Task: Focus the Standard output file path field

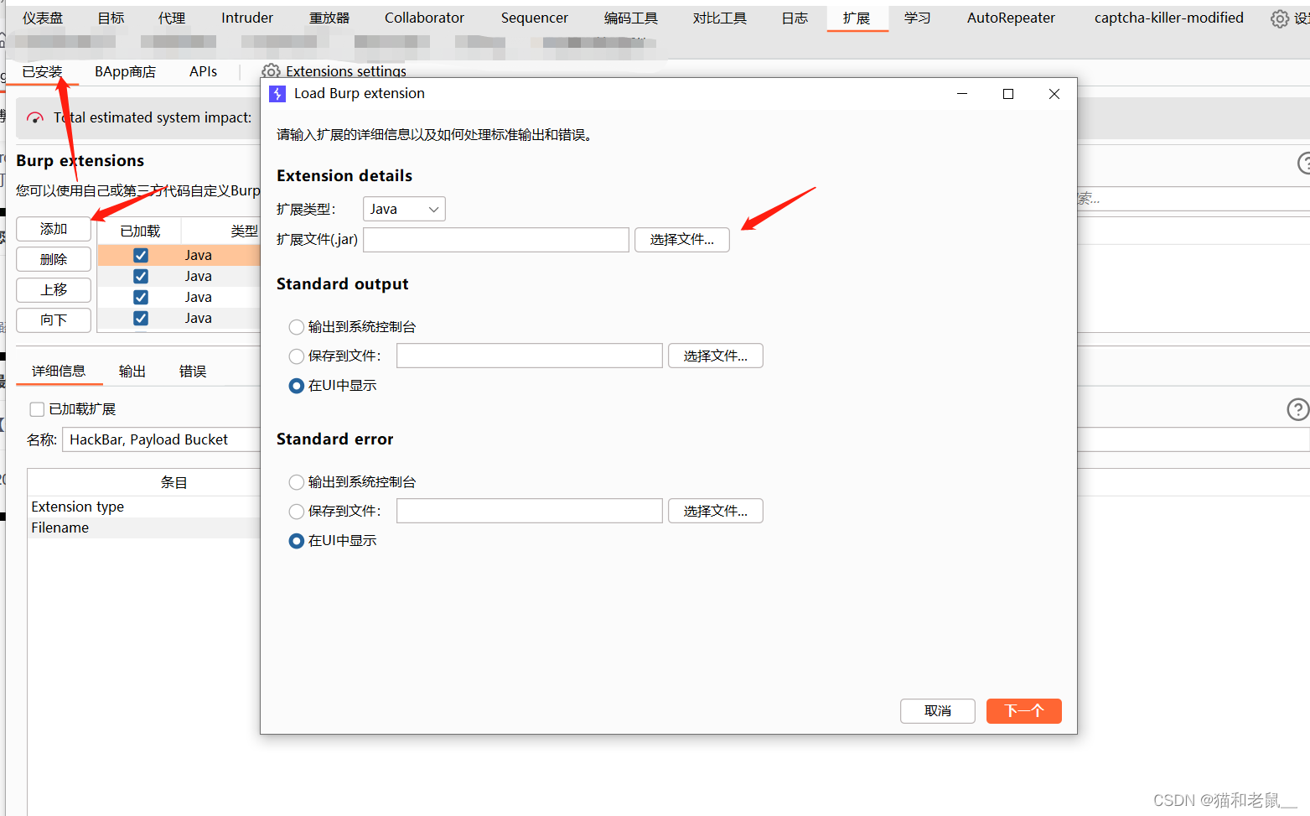Action: (x=530, y=356)
